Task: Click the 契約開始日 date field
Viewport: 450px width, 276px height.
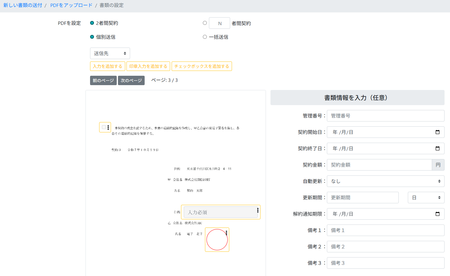Action: point(386,132)
